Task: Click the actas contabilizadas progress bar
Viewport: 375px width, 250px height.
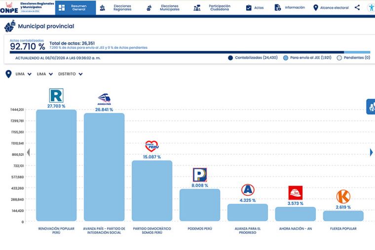Action: (x=190, y=52)
